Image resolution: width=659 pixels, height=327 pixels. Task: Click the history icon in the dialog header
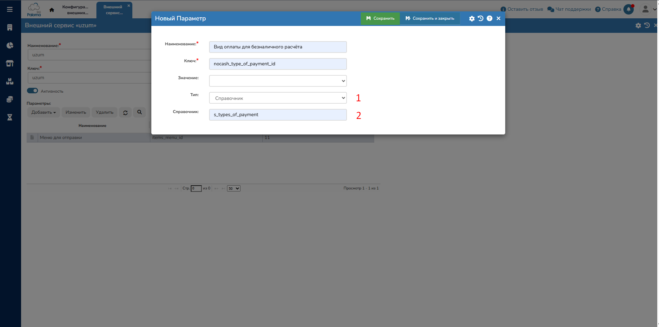(x=481, y=19)
